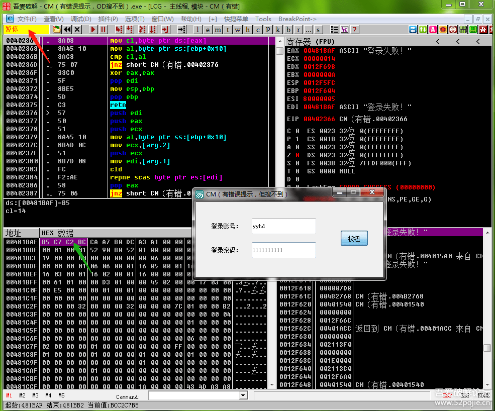Switch to the M3 memory toggle

35,395
